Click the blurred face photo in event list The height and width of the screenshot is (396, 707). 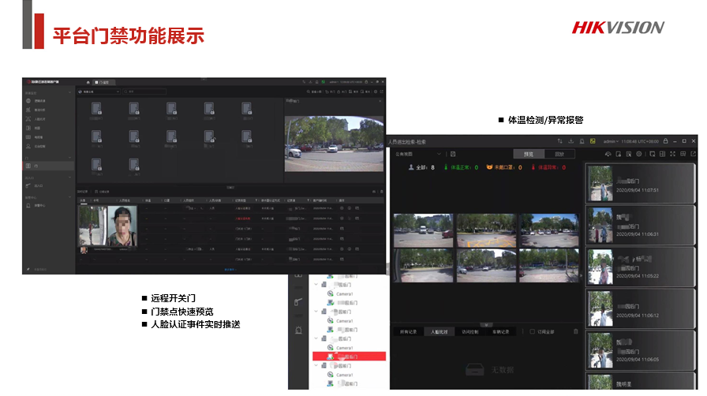click(x=122, y=226)
